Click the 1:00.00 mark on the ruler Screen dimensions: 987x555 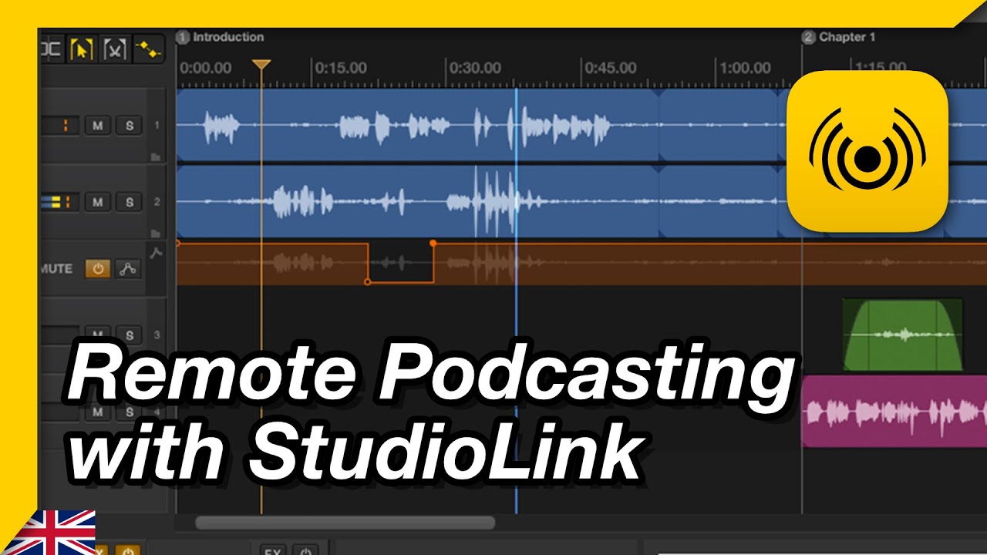[745, 68]
